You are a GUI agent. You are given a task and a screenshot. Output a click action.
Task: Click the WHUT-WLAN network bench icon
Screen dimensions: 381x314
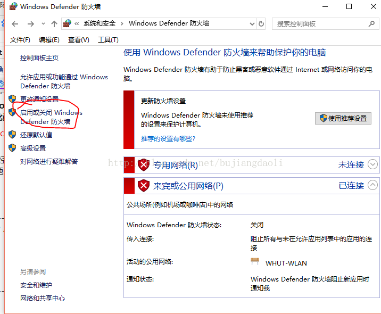(x=255, y=261)
